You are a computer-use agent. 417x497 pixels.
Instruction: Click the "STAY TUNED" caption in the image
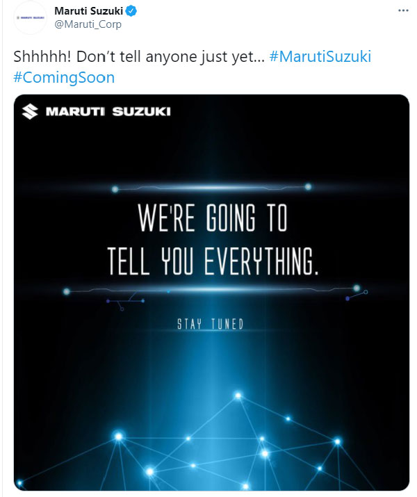[210, 324]
